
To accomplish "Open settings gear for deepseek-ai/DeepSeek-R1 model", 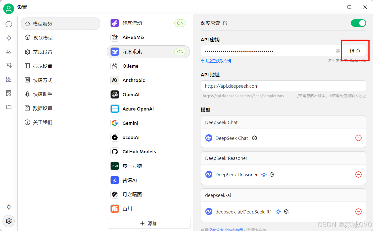I will pyautogui.click(x=286, y=212).
